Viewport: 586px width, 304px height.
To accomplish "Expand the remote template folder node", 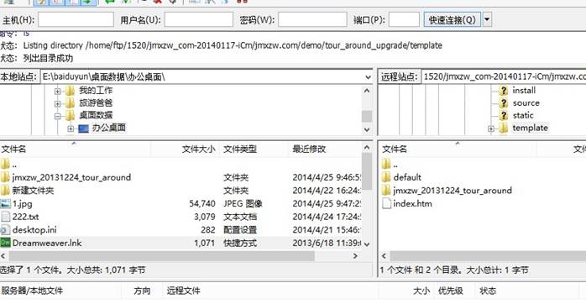I will 491,128.
